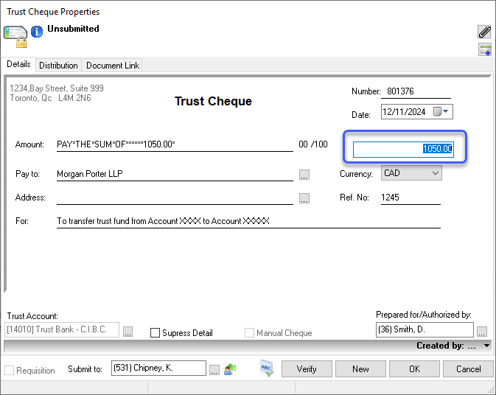The width and height of the screenshot is (496, 395).
Task: Click the Trust Account field C.I.B.C.
Action: pos(62,329)
